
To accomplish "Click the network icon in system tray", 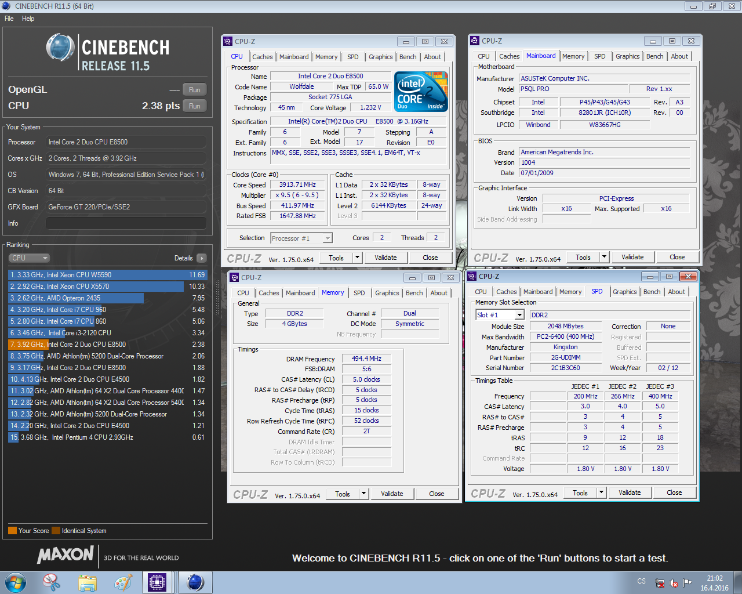I will (x=660, y=583).
